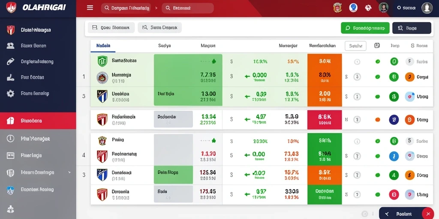Open the hamburger menu in top bar
Screen dimensions: 439x219
tap(90, 8)
